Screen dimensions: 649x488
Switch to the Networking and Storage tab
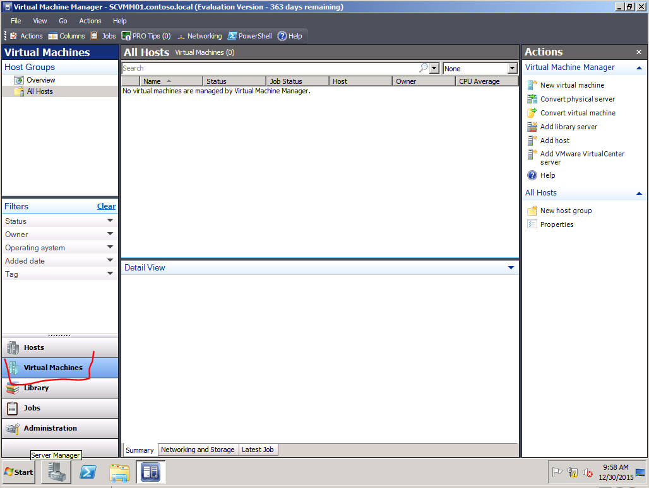point(198,450)
